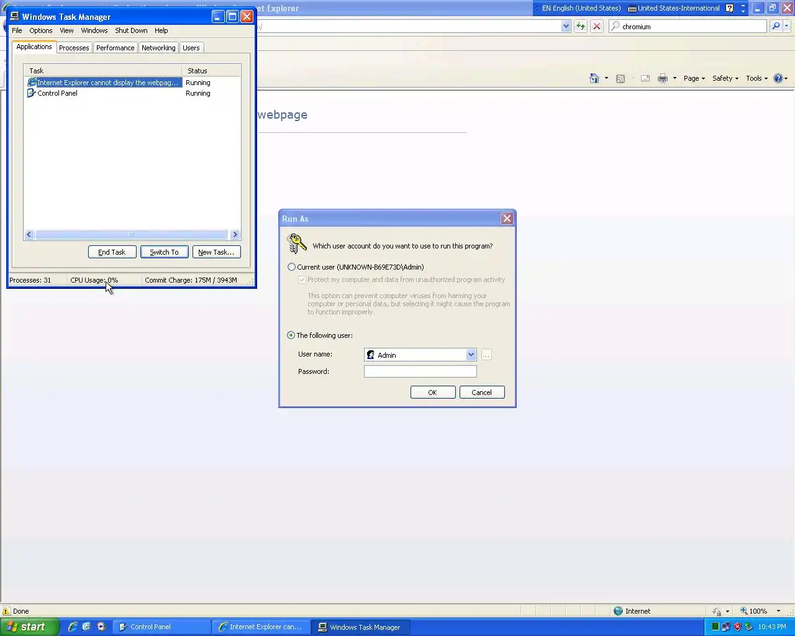Viewport: 795px width, 636px height.
Task: Click the Status column header
Action: coord(211,71)
